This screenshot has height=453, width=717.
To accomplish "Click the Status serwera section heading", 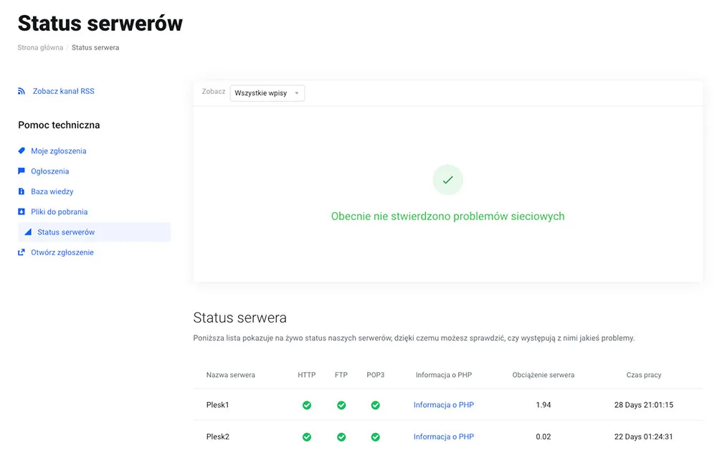I will 240,318.
